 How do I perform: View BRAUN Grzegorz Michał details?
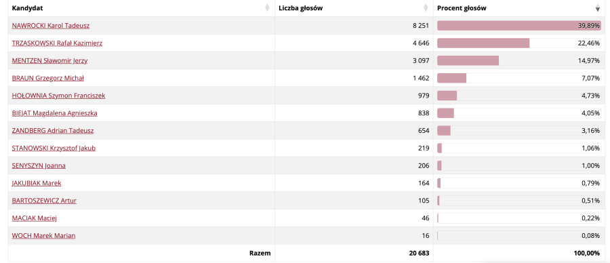click(48, 78)
